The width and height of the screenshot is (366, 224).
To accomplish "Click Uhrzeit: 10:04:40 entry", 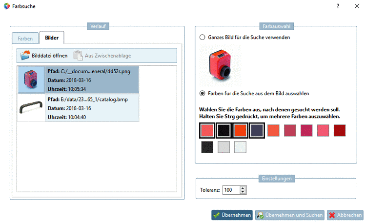I will (67, 117).
